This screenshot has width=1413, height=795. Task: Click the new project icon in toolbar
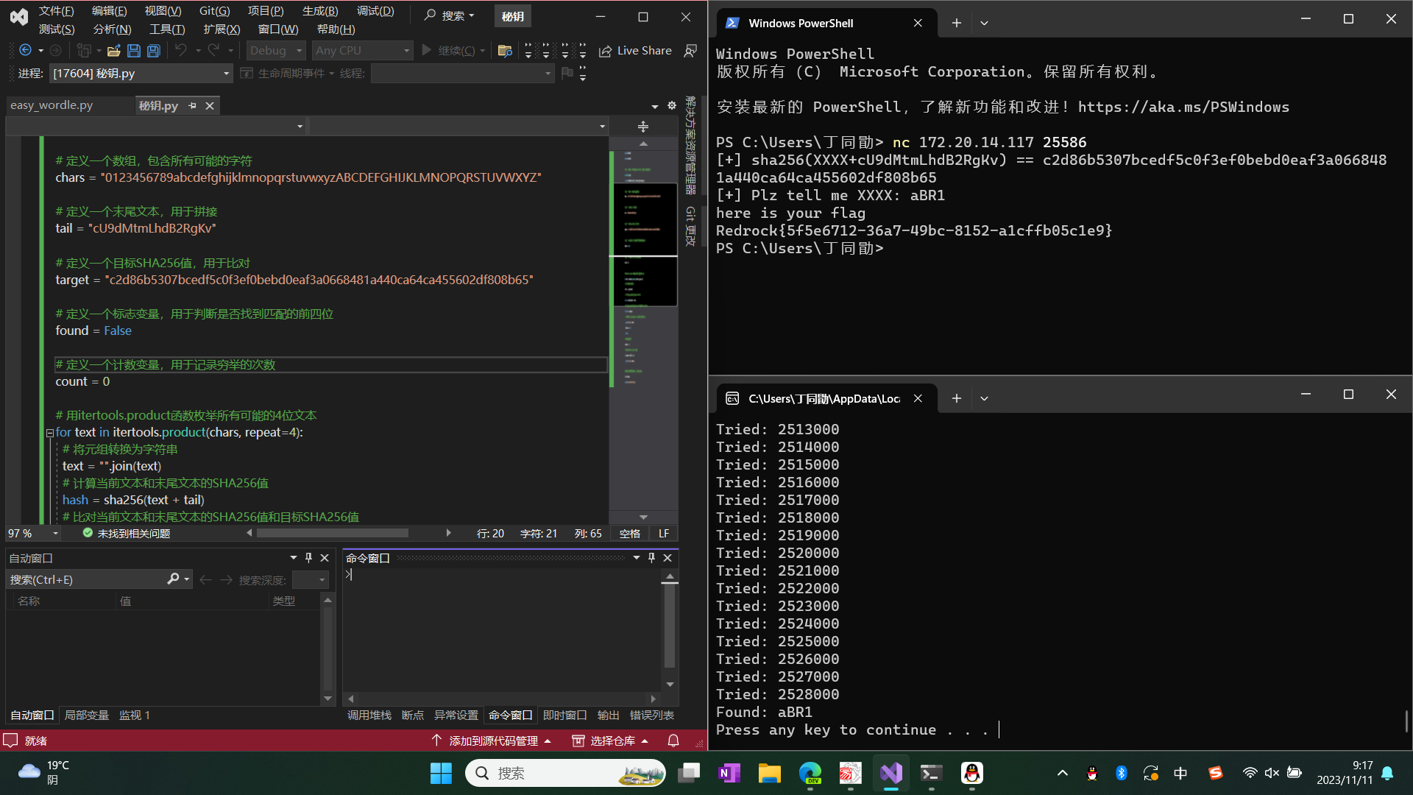(x=84, y=50)
